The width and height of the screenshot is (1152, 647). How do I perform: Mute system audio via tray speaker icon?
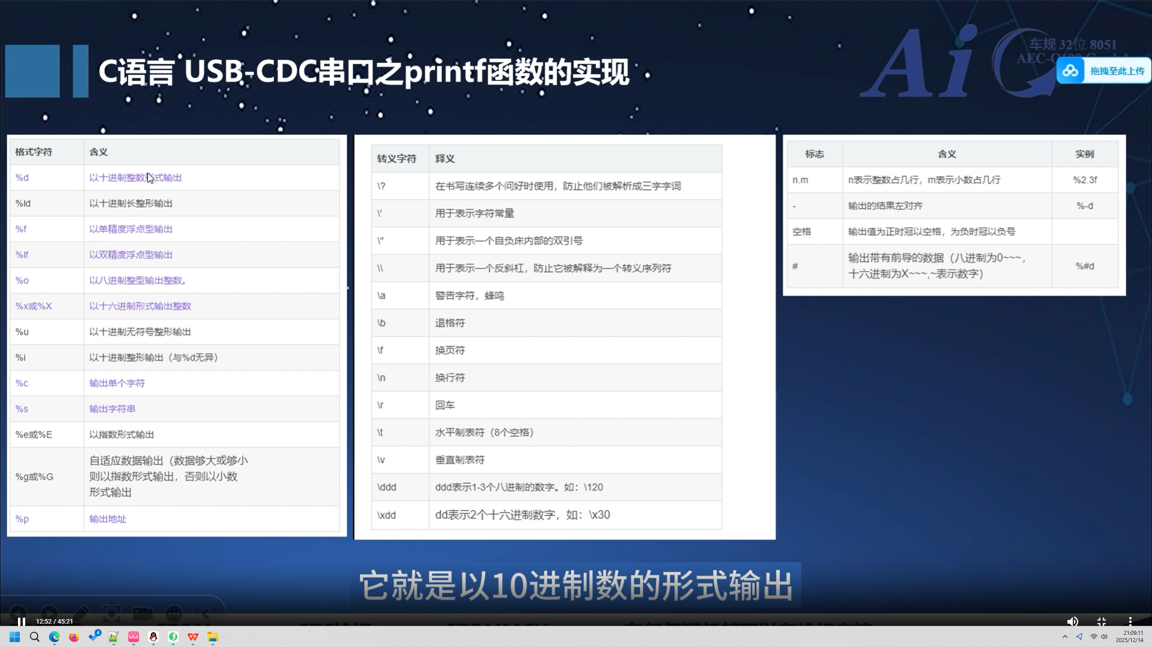(x=1104, y=637)
